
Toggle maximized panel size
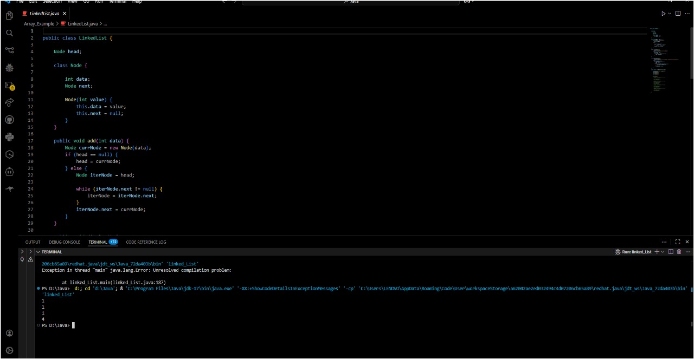point(677,242)
